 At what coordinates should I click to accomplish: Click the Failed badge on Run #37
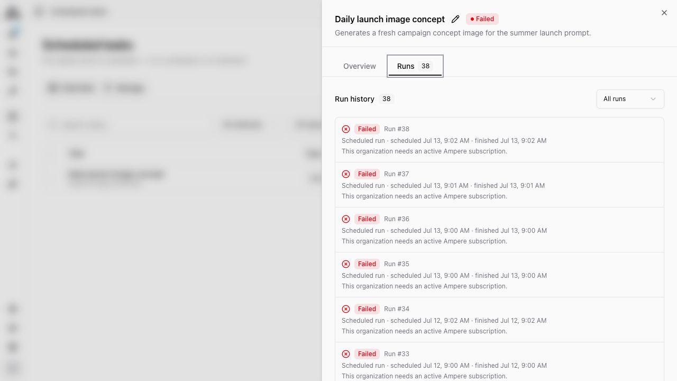coord(367,174)
